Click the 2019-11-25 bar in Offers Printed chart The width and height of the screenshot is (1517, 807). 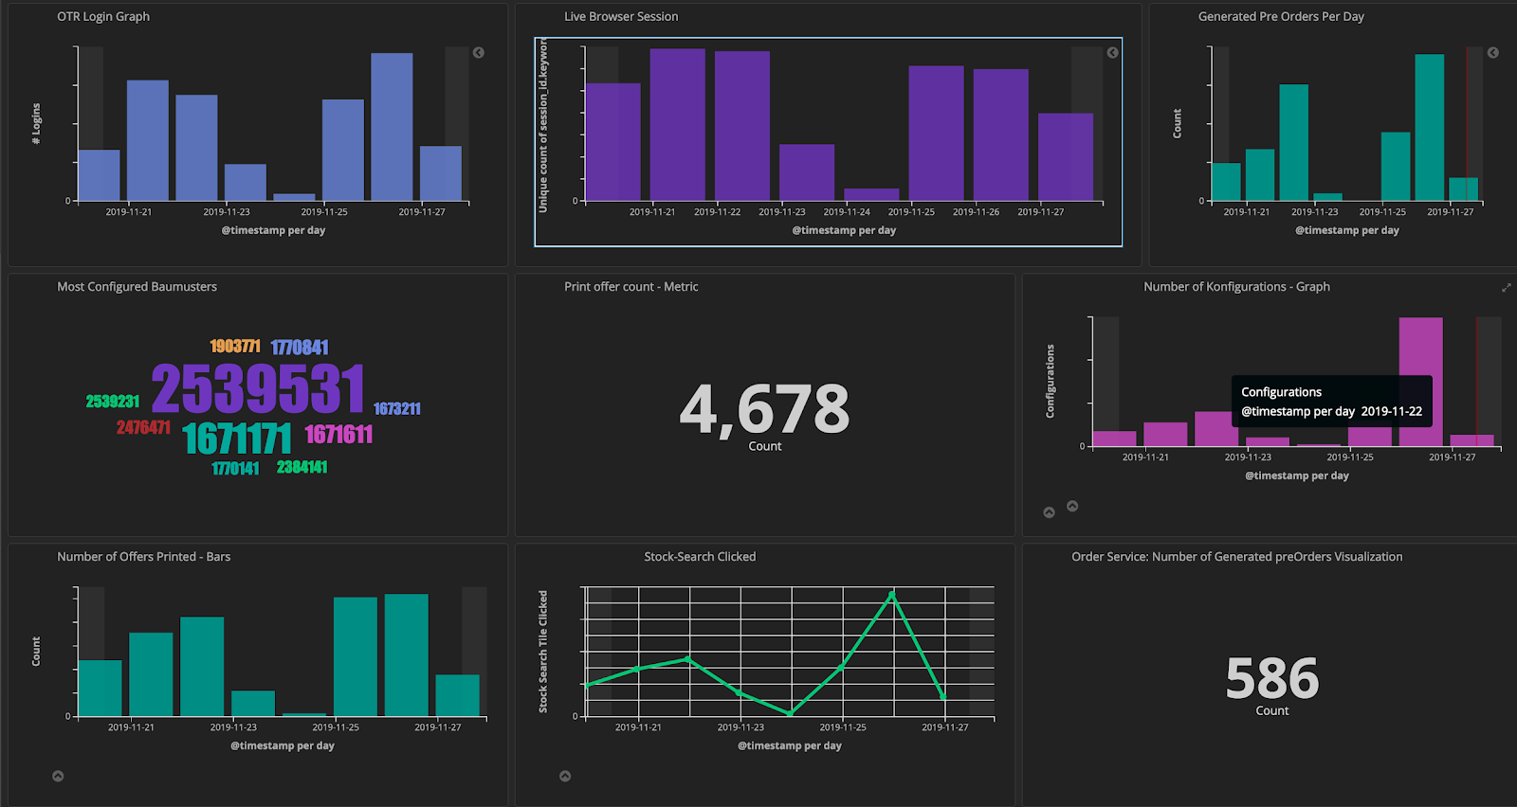(x=356, y=656)
